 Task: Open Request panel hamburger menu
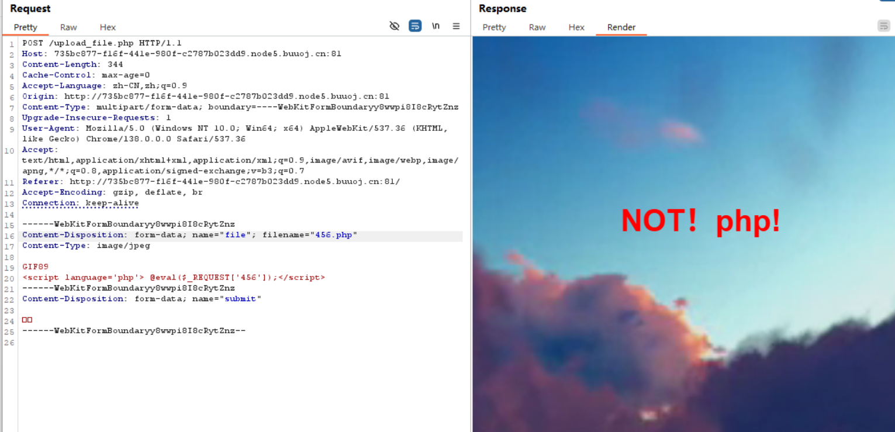(x=456, y=26)
